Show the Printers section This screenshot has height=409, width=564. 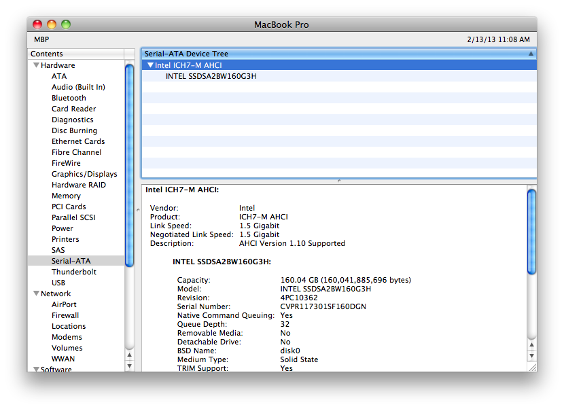pos(65,239)
